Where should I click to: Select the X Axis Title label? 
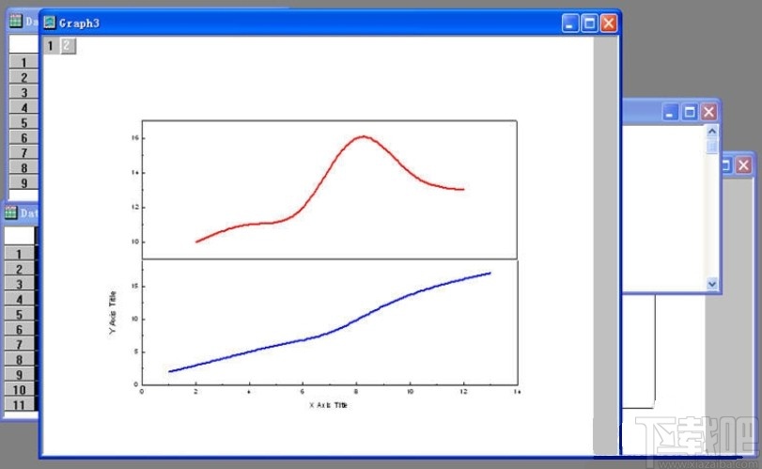pyautogui.click(x=329, y=405)
